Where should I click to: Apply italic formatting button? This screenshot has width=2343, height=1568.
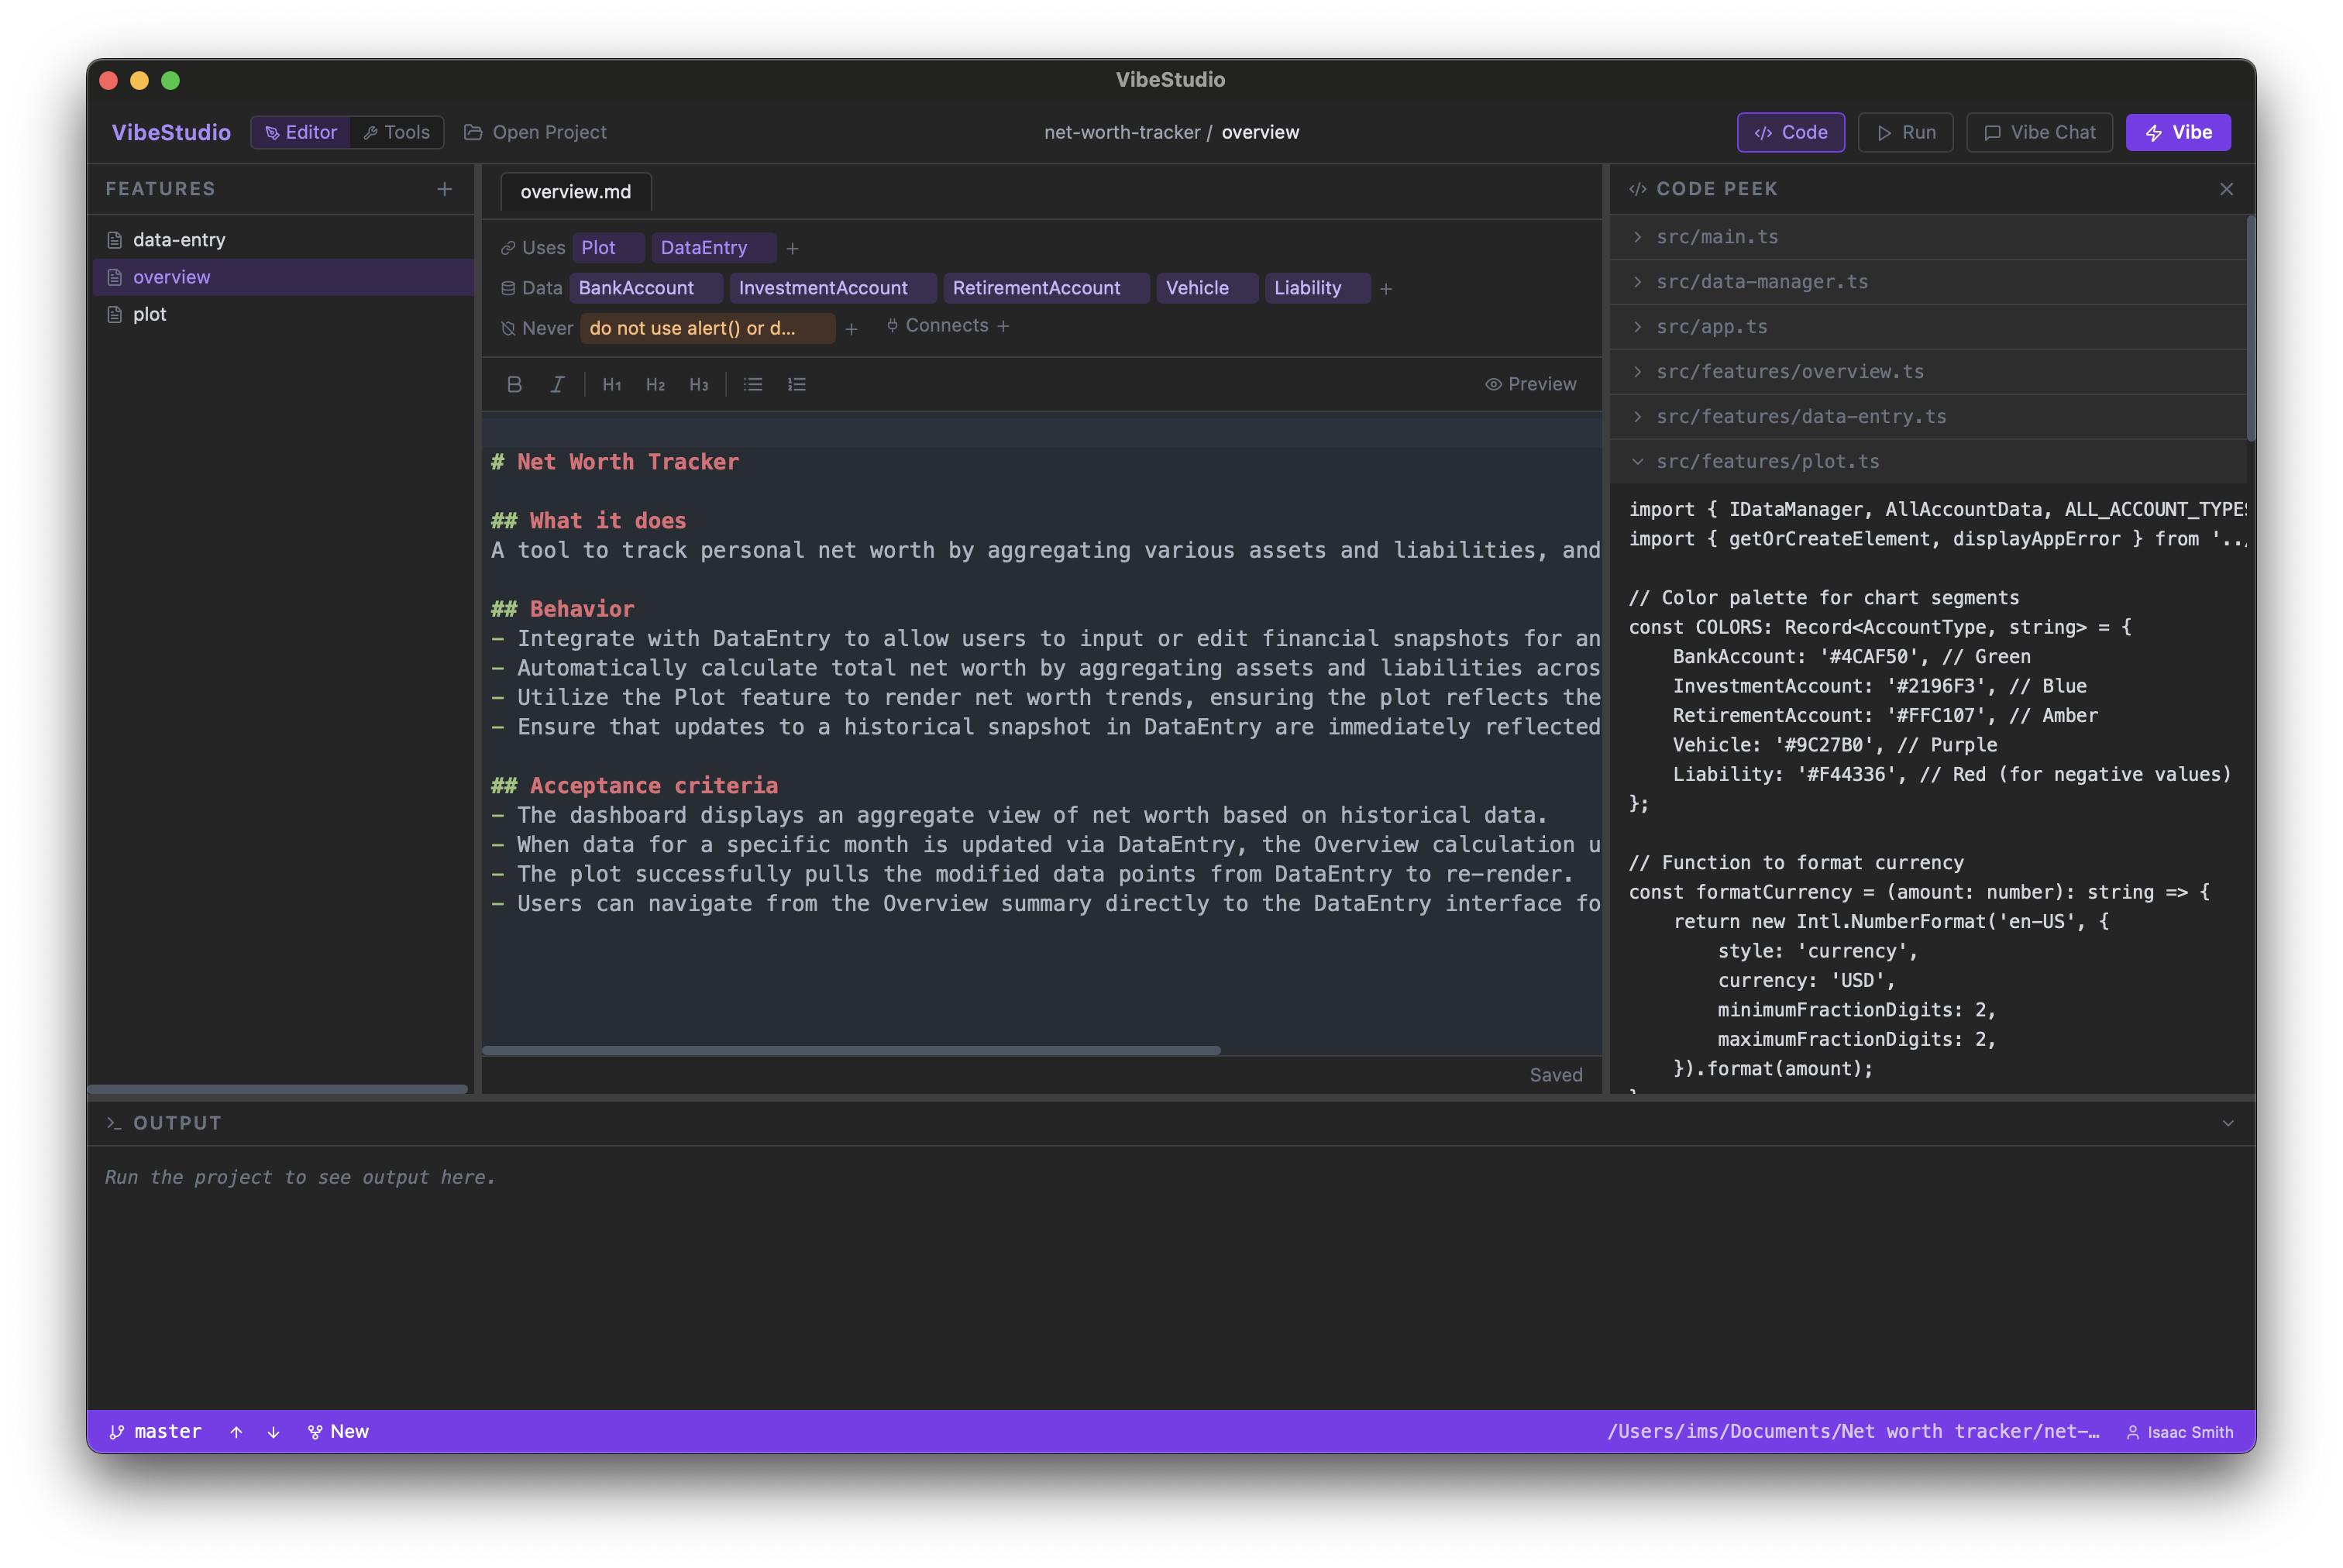click(557, 384)
